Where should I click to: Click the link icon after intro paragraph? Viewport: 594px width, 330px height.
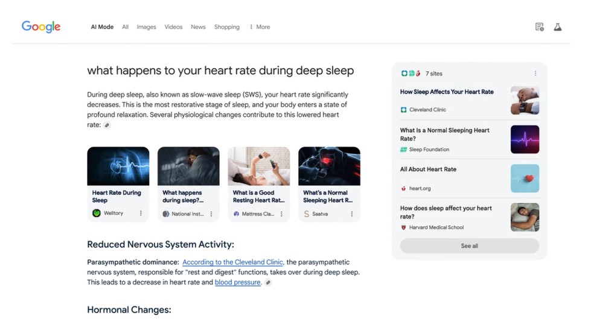[x=107, y=125]
